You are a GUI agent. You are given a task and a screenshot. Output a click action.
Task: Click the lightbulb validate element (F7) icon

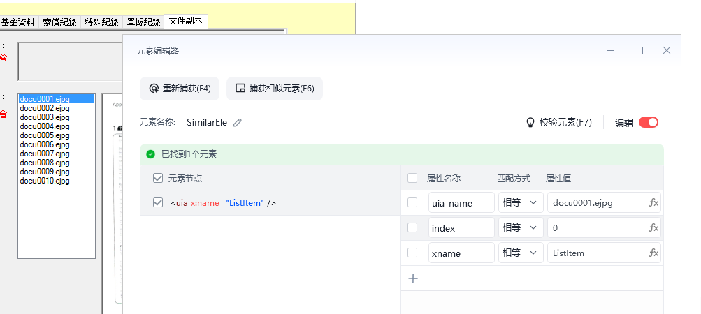(x=530, y=122)
